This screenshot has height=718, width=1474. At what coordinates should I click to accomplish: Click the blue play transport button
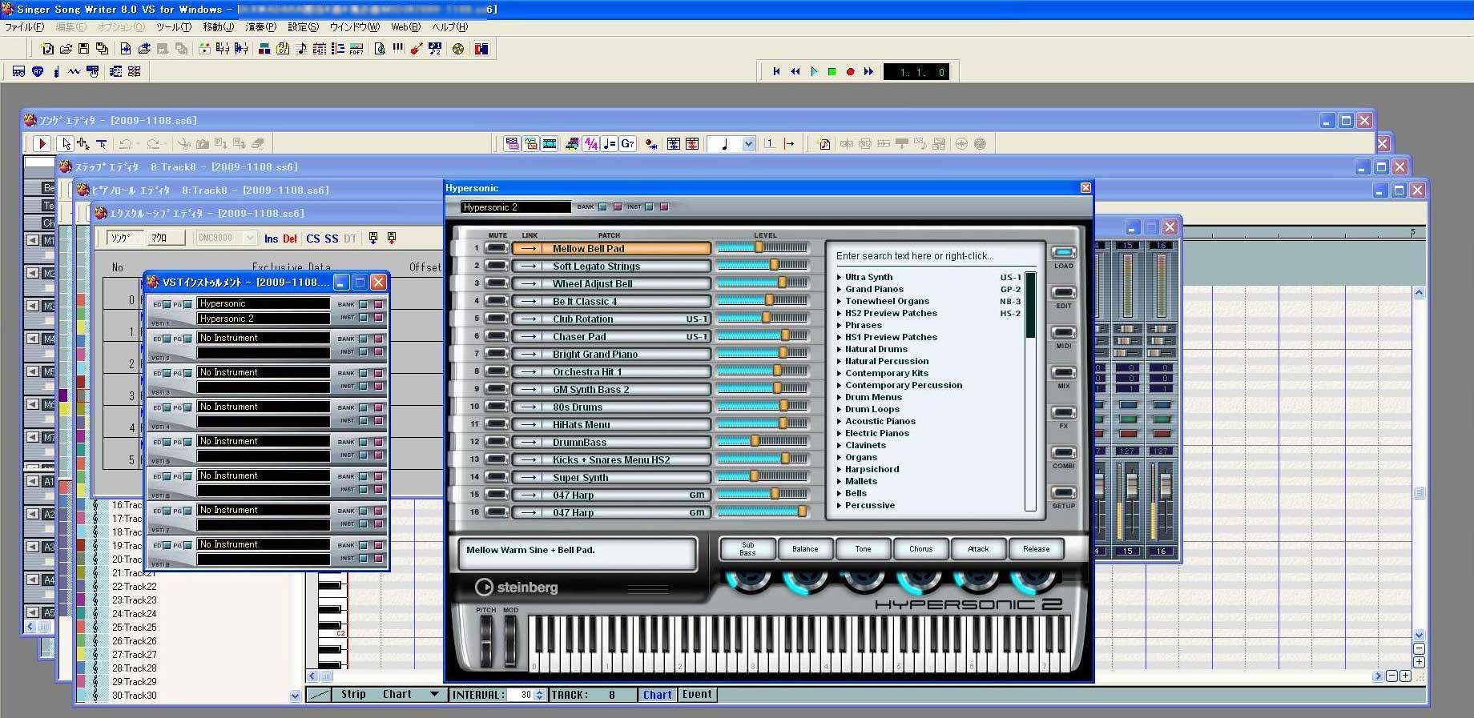point(814,71)
